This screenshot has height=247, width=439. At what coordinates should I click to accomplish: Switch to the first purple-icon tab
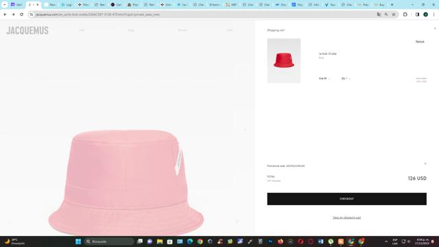[x=16, y=5]
